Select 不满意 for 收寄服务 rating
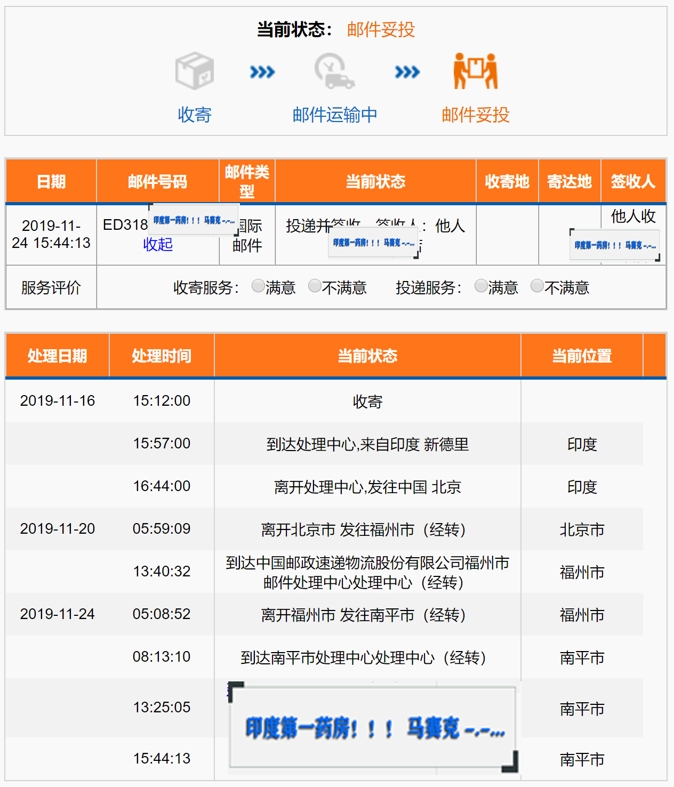 point(315,286)
